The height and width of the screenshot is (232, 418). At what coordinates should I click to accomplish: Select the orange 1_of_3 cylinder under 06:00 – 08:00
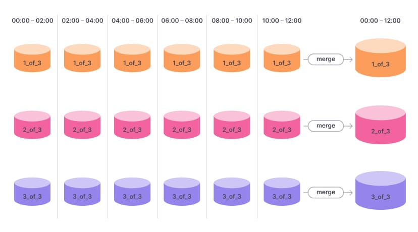tap(182, 59)
